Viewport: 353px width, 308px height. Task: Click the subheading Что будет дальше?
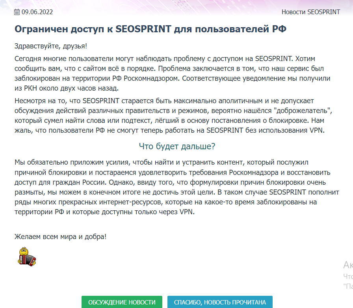coord(177,147)
